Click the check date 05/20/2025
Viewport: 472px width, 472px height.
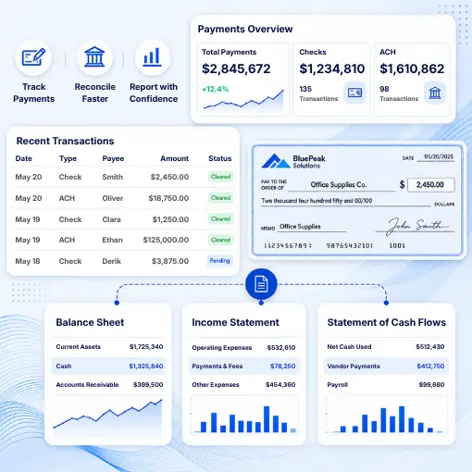[x=439, y=156]
